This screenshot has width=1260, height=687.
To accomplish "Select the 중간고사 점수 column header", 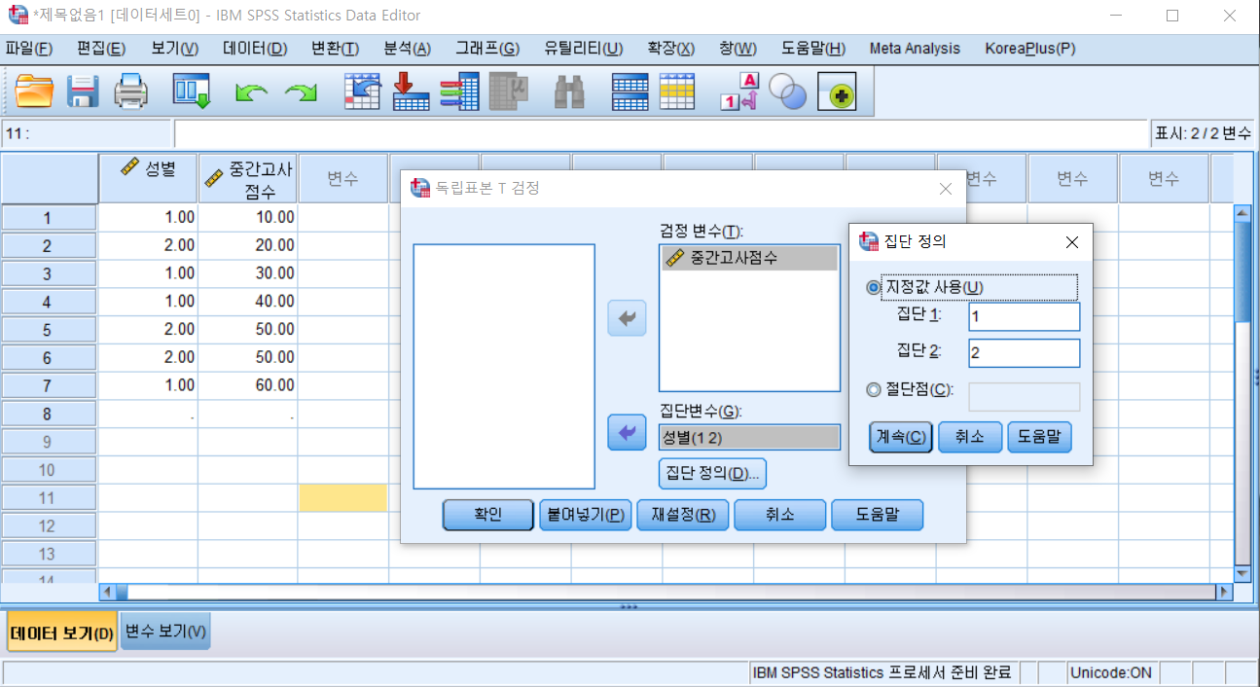I will click(248, 178).
